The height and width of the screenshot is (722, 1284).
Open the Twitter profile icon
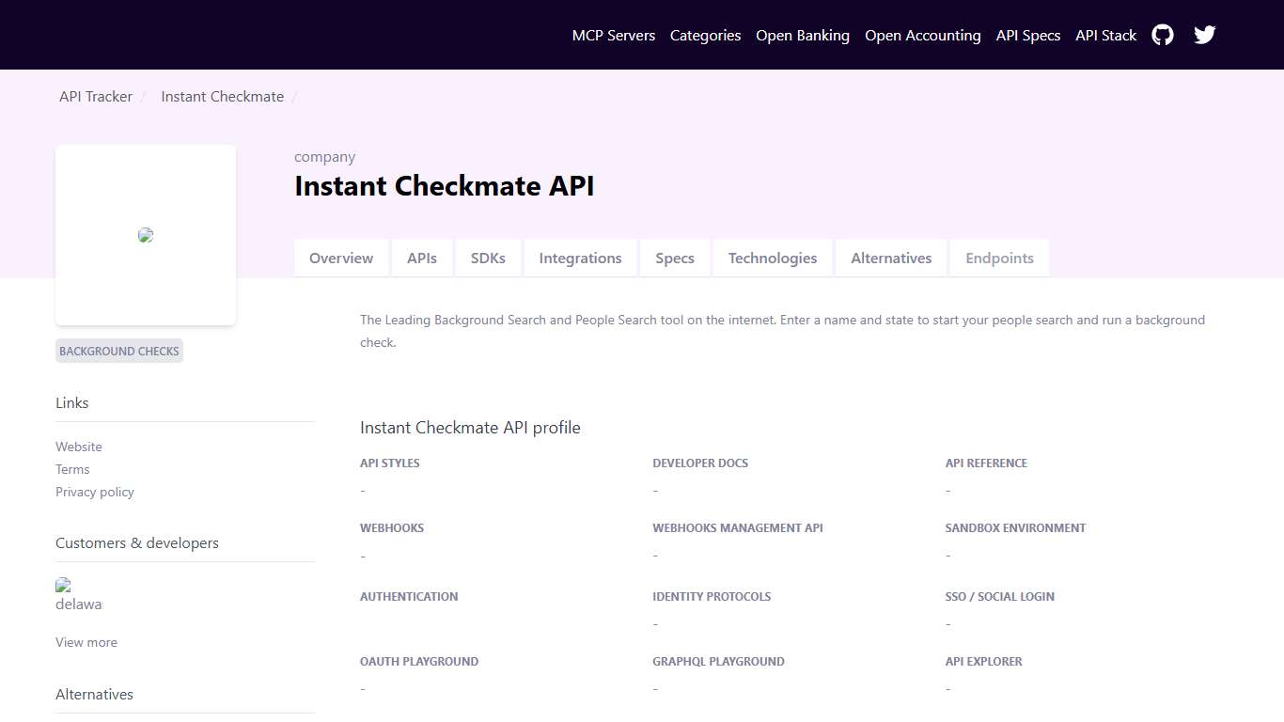pos(1204,35)
